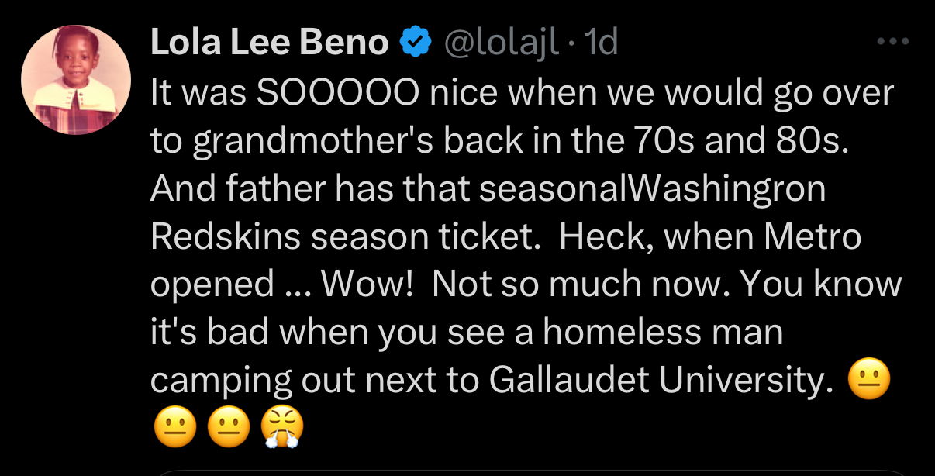Open Lola Lee Beno's profile picture
This screenshot has height=476, width=935.
(75, 80)
